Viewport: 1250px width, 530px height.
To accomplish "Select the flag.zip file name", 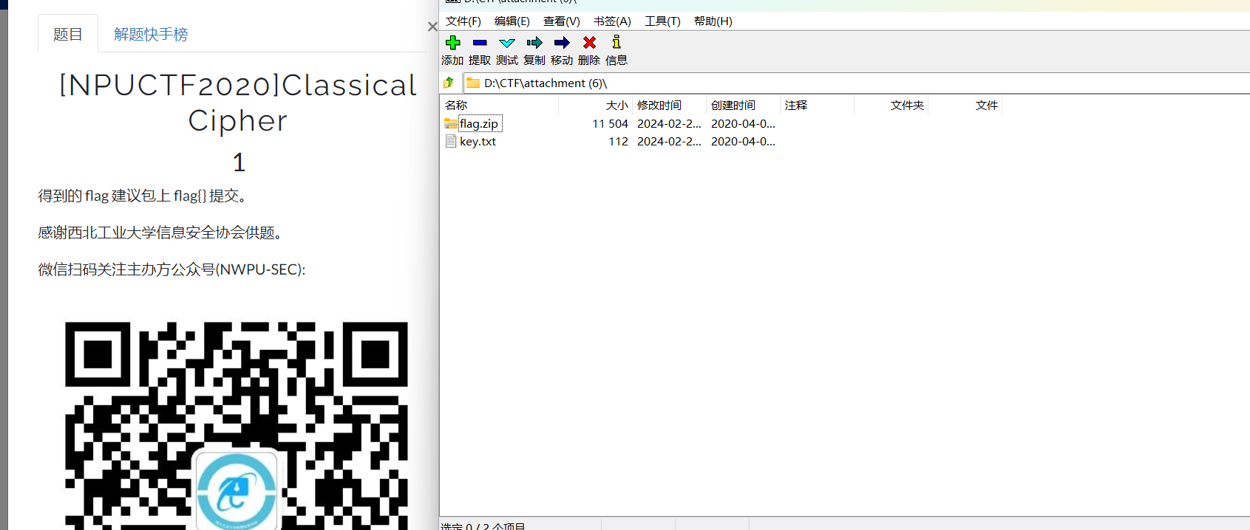I will tap(479, 124).
